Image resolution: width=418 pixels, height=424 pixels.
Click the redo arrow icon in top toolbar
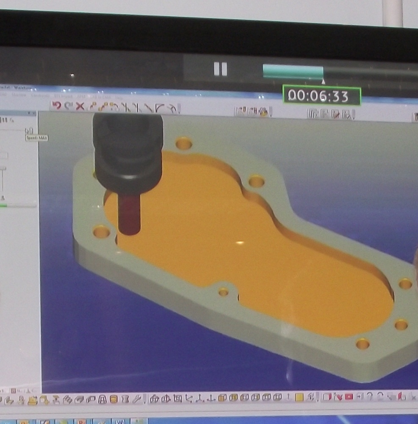pos(68,106)
